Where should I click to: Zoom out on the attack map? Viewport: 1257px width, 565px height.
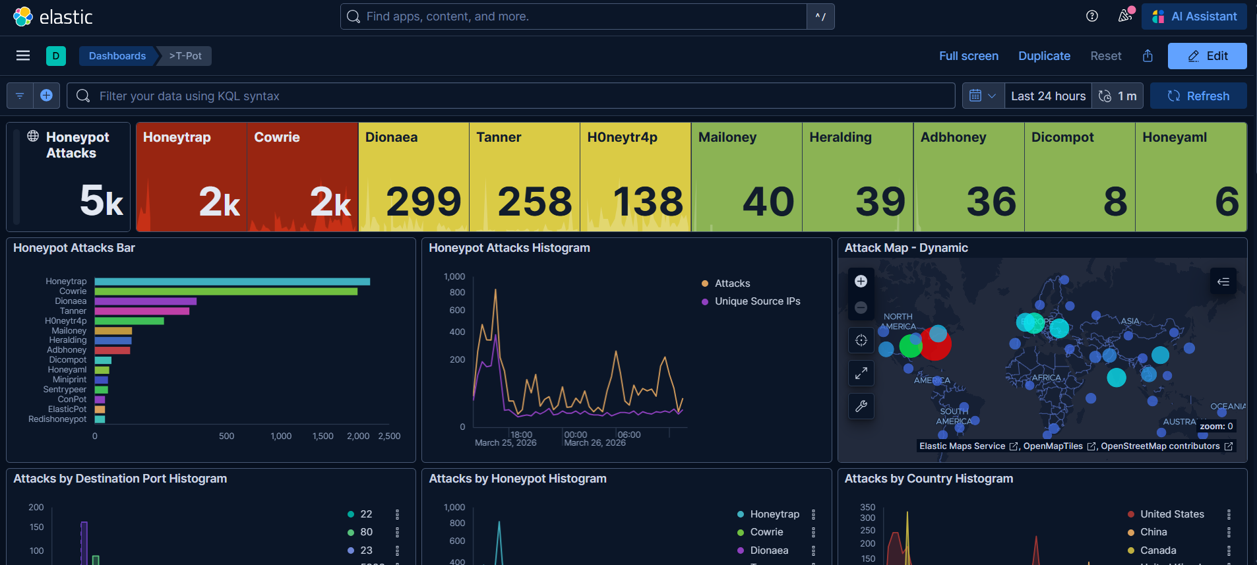tap(861, 307)
